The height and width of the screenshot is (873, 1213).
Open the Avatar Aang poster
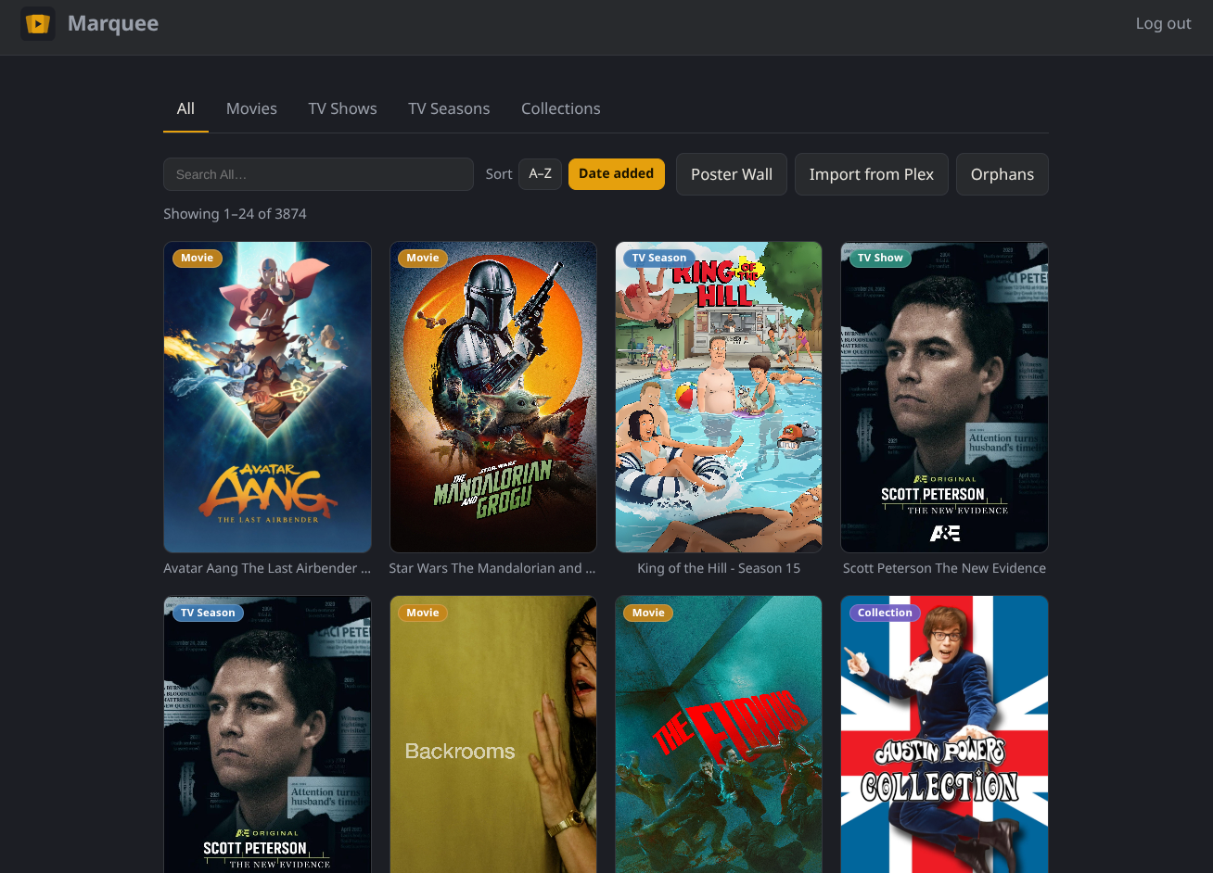click(x=267, y=398)
